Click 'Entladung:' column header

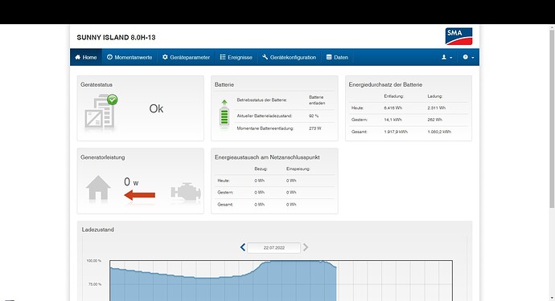(x=393, y=96)
